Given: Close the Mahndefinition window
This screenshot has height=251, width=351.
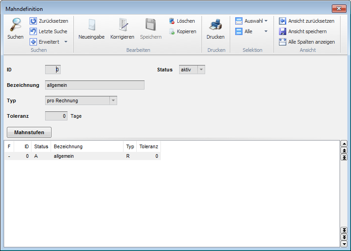Looking at the screenshot, I should (x=339, y=9).
